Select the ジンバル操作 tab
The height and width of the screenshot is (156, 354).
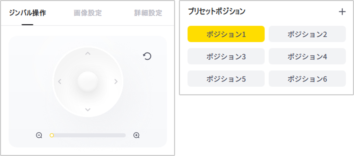coord(27,13)
